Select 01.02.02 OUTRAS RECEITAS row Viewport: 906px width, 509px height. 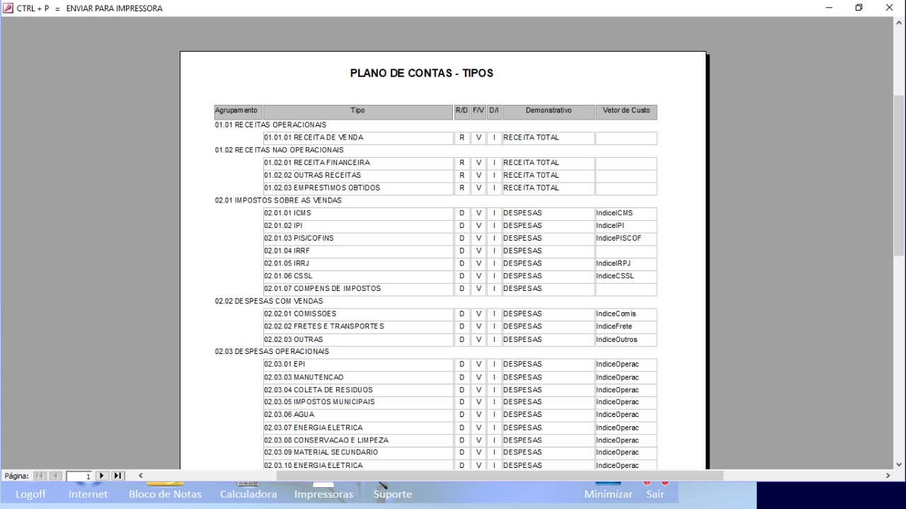tap(460, 175)
